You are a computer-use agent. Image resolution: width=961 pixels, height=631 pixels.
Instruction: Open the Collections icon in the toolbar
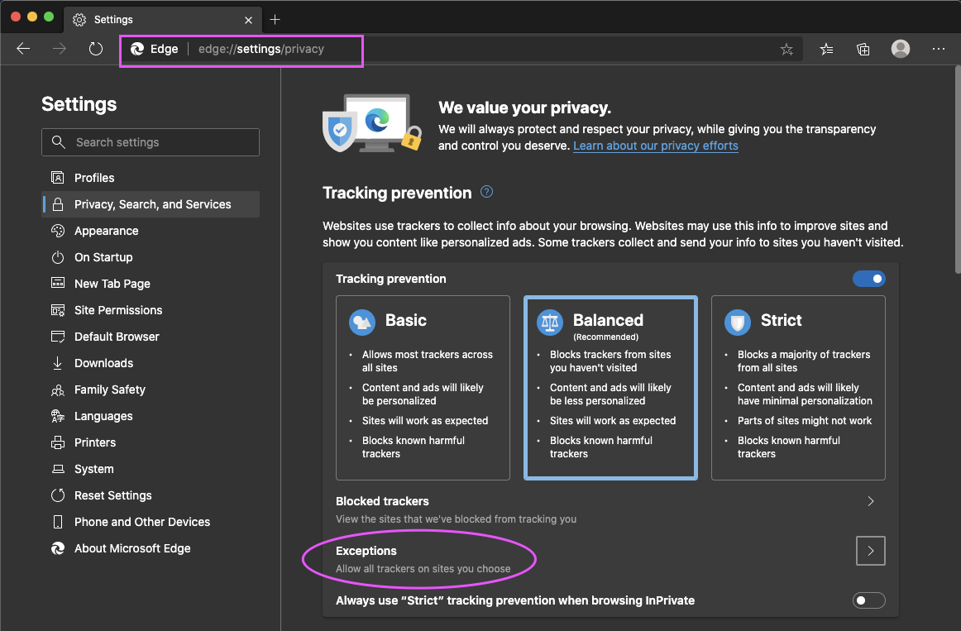click(x=863, y=50)
